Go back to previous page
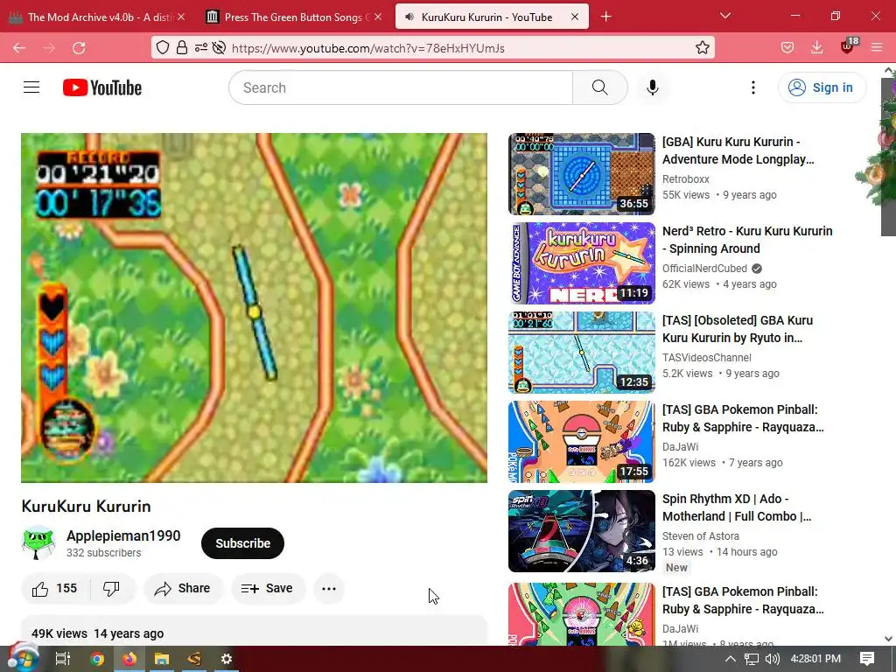This screenshot has width=896, height=672. [19, 48]
